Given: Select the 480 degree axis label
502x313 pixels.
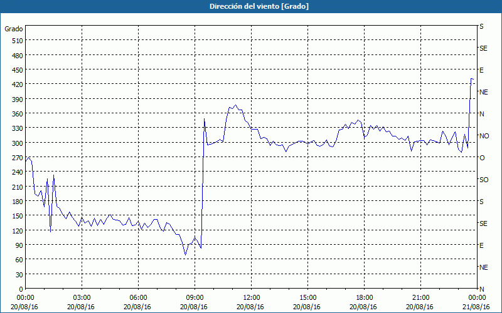Looking at the screenshot, I should pos(18,56).
